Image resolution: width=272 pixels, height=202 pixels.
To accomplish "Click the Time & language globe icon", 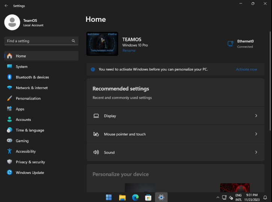I will coord(9,130).
